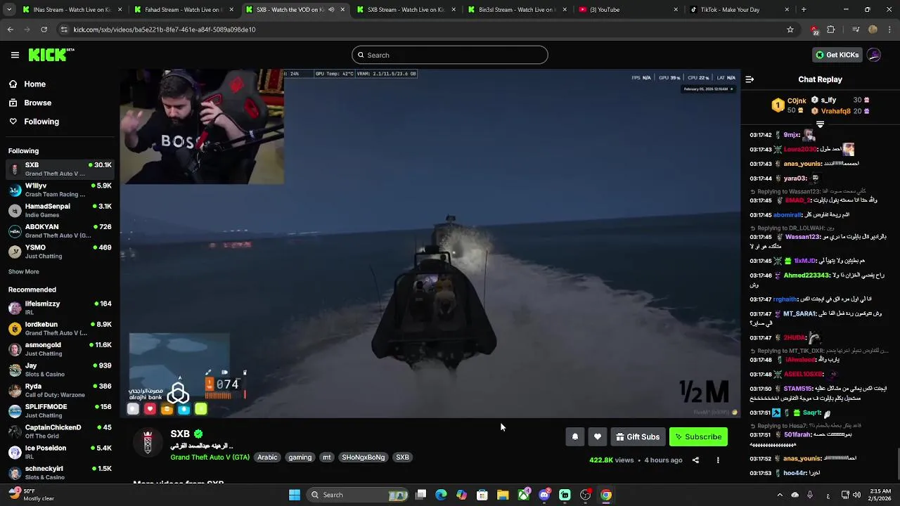Collapse the Chat Replay panel

pyautogui.click(x=750, y=79)
